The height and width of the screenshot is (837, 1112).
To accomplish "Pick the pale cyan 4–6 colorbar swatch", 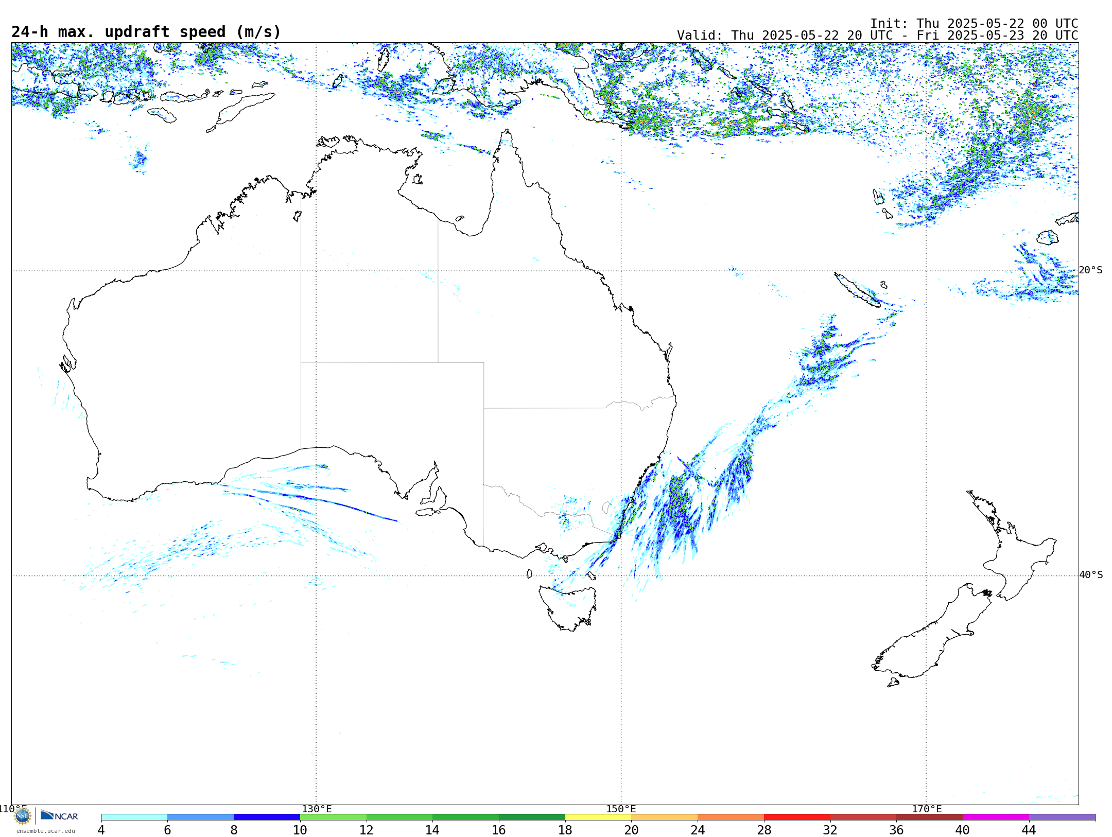I will 134,817.
